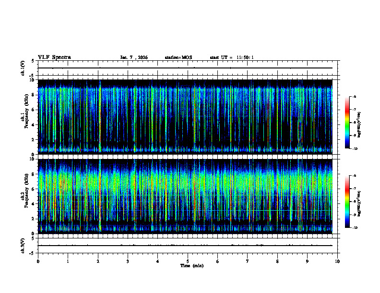This screenshot has width=380, height=293.
Task: Click inside the ch.2 spectrogram panel
Action: pyautogui.click(x=185, y=196)
